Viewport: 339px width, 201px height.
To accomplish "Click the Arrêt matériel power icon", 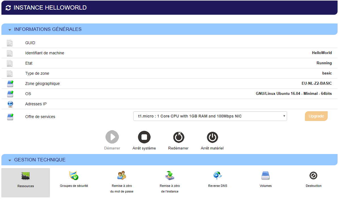I will coord(212,137).
